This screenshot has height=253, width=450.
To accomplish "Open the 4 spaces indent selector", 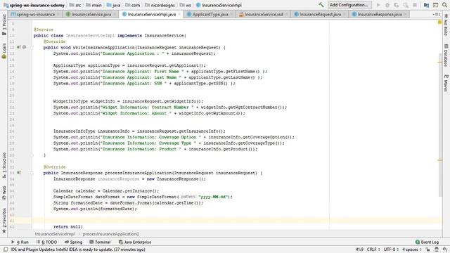I will pyautogui.click(x=411, y=249).
